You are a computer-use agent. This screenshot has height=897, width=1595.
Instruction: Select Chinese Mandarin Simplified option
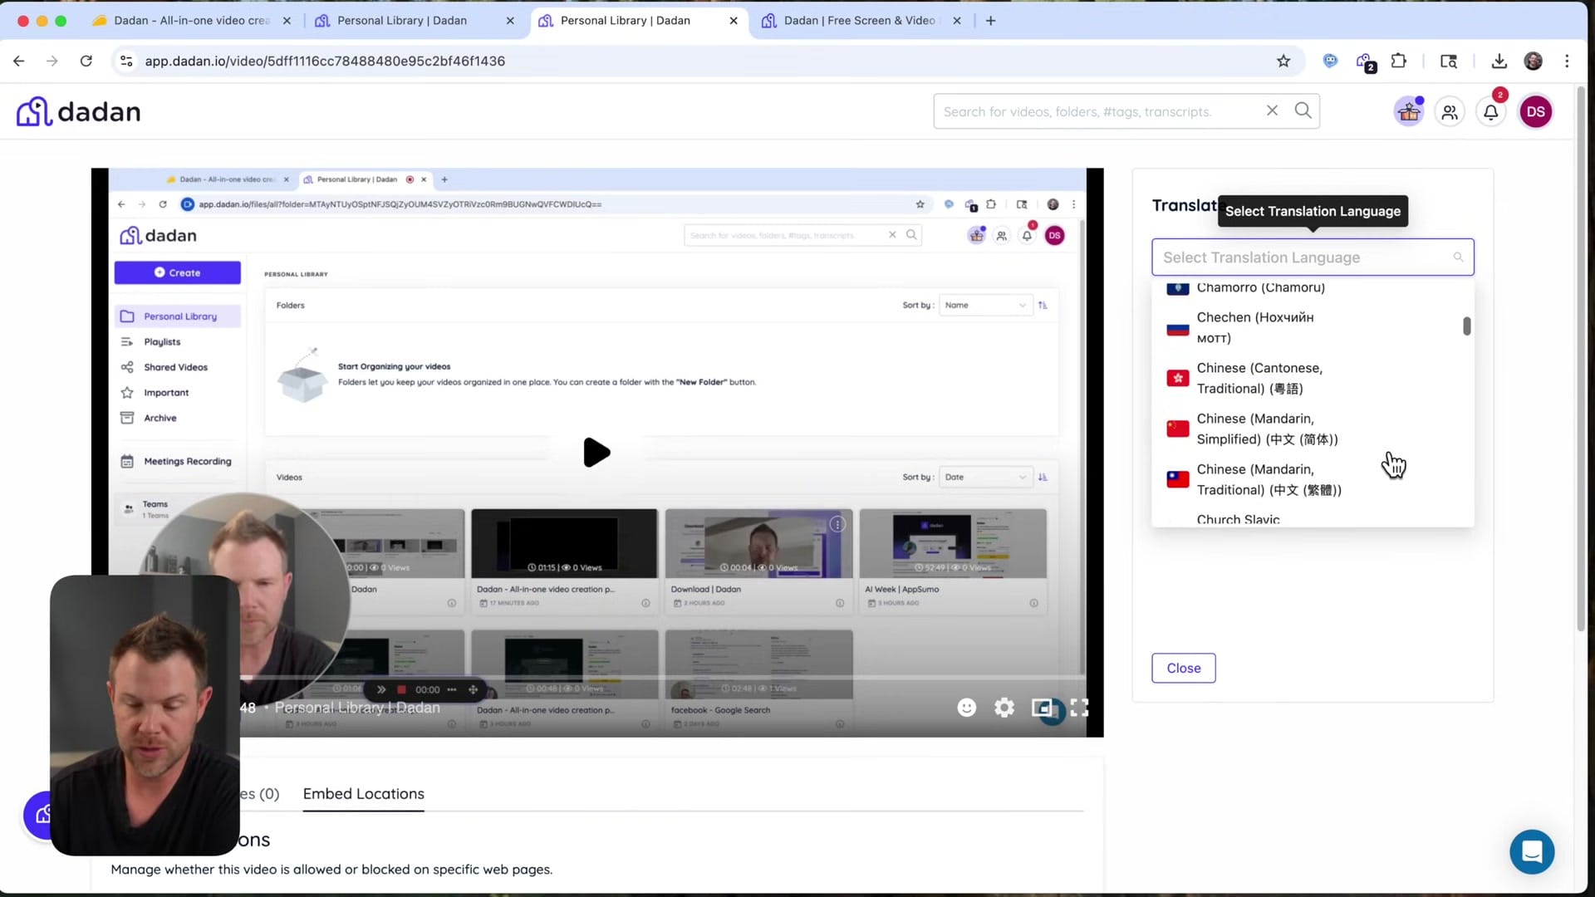[x=1313, y=429]
